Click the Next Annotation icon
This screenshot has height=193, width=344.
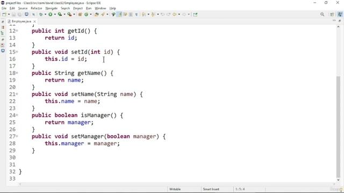point(144,14)
